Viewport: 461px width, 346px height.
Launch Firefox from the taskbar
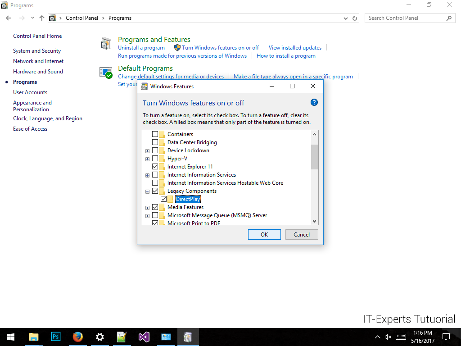(78, 337)
